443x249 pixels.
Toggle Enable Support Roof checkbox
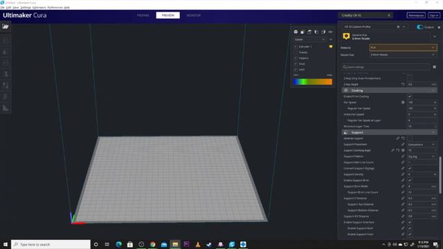point(410,228)
